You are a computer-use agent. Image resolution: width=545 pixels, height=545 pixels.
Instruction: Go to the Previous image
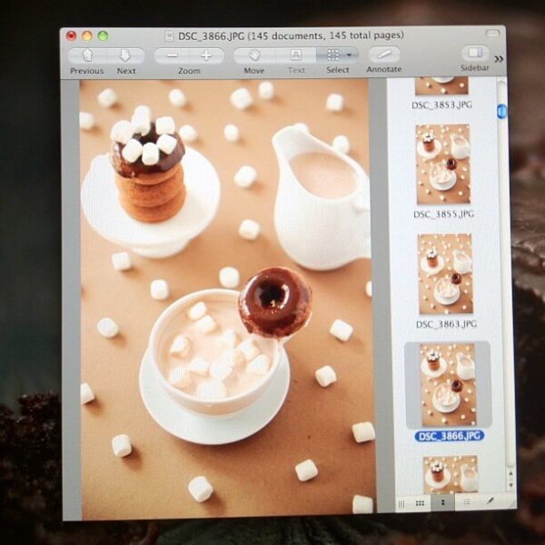[87, 55]
